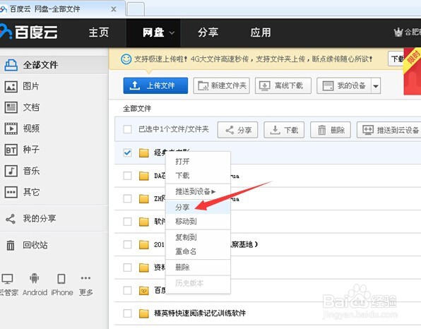Click the 上传文件 upload button

click(155, 85)
